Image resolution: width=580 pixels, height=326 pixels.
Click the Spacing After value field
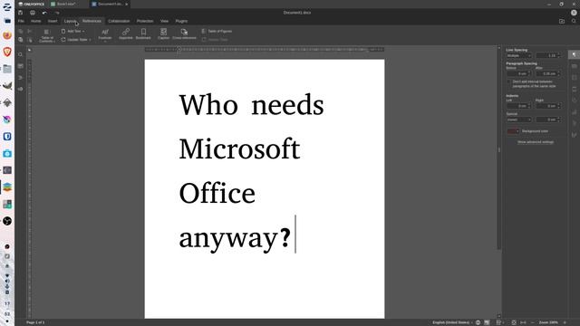pos(548,73)
